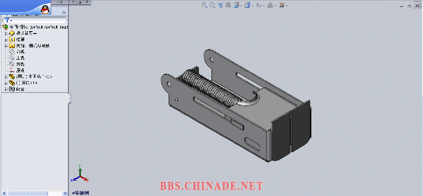Expand the Annotations folder in tree

tap(6, 40)
